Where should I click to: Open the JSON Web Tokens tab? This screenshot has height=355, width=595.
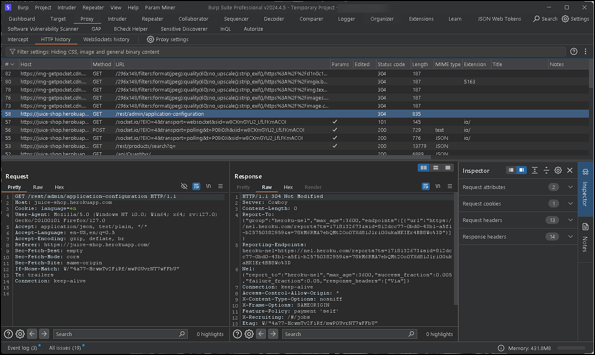click(499, 19)
